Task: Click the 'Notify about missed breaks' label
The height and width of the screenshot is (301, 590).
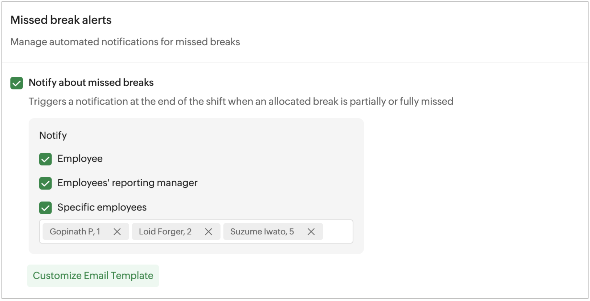Action: click(91, 82)
